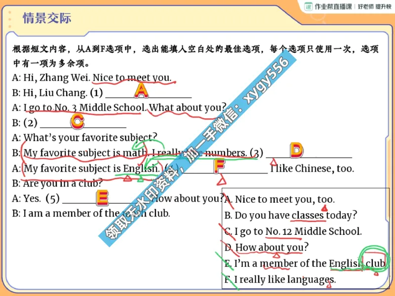Select option D "How about you?"
The height and width of the screenshot is (296, 395).
tap(266, 247)
